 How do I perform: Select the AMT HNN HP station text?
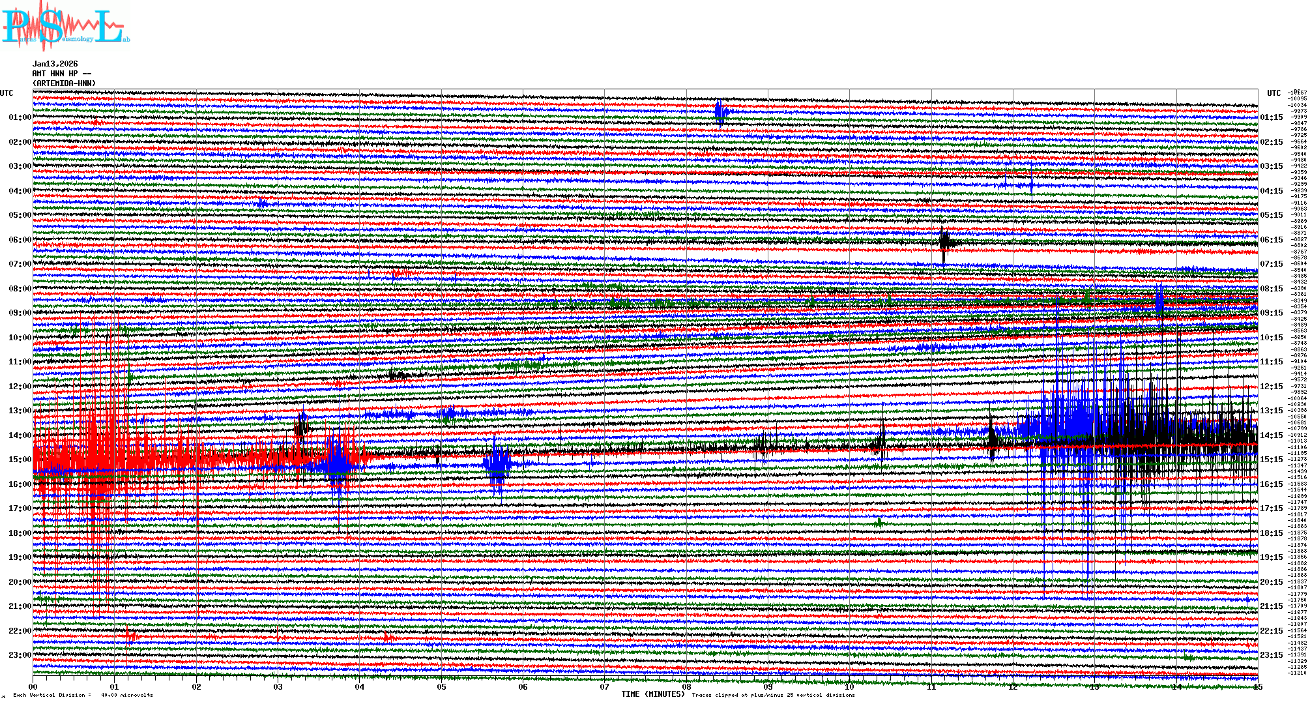61,74
